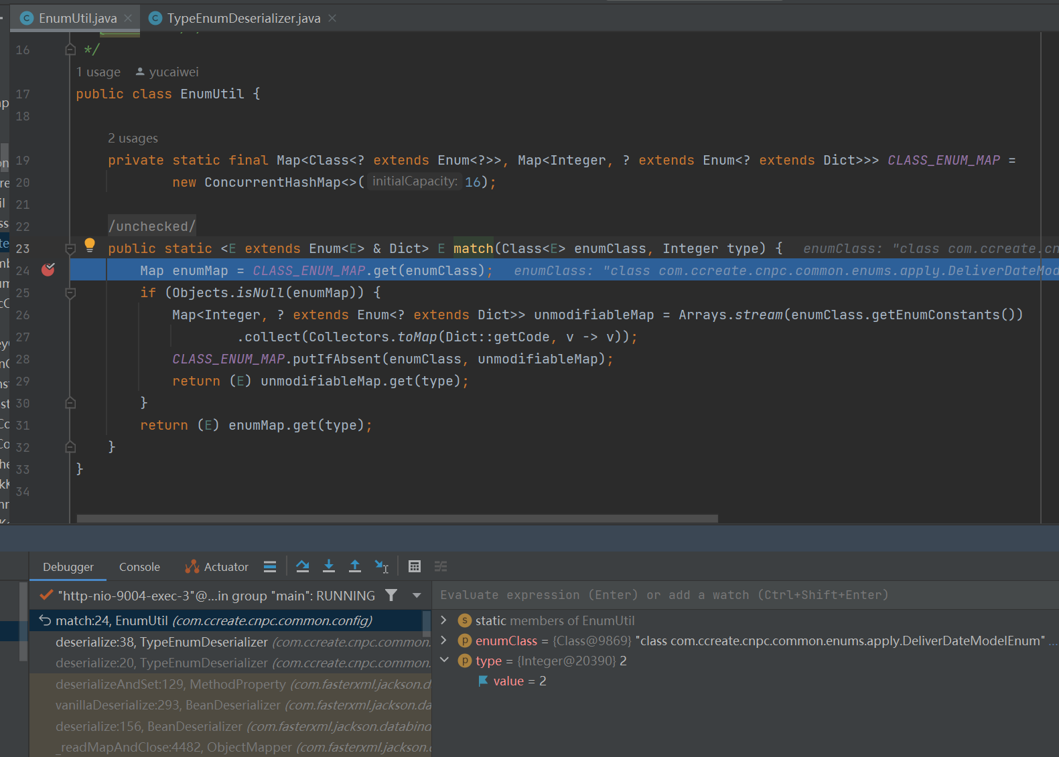Viewport: 1059px width, 757px height.
Task: Click getEnumConstants call on line 26
Action: click(936, 315)
